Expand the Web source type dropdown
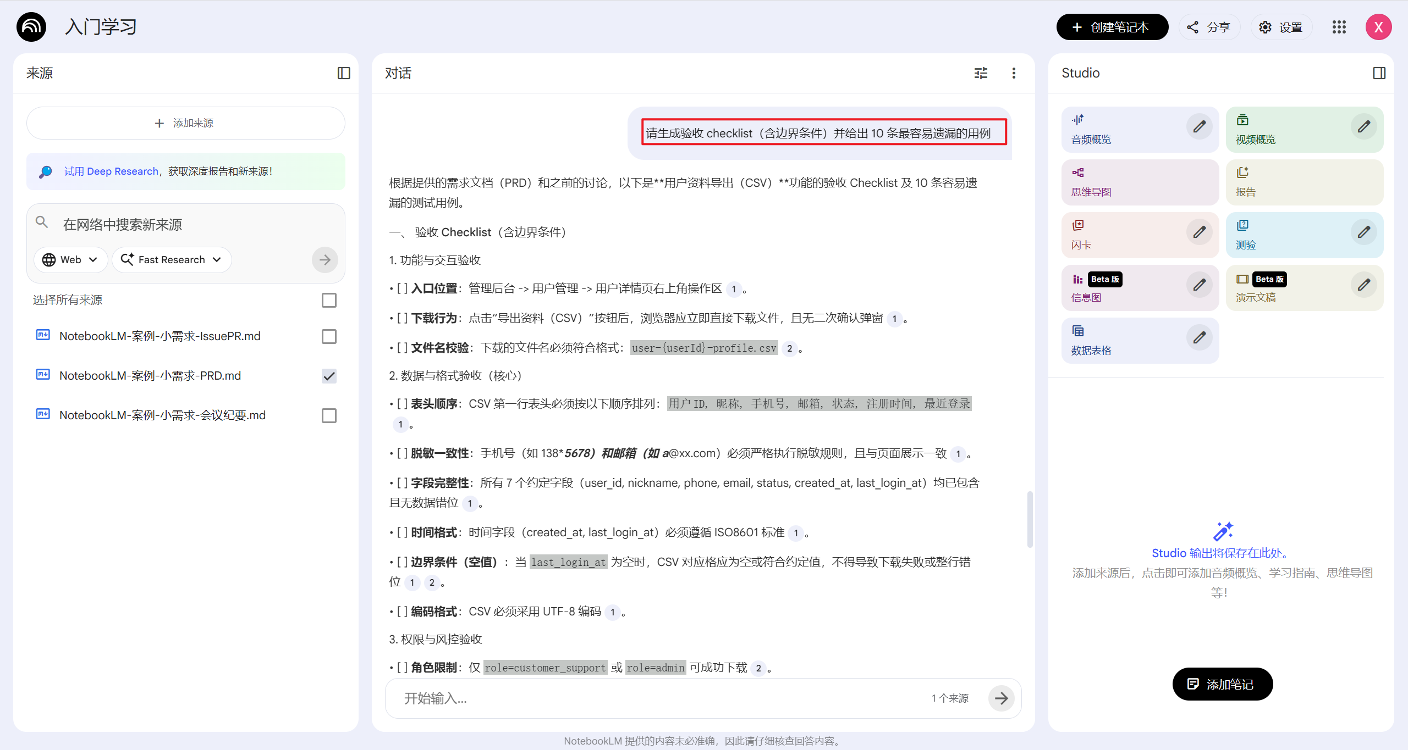The image size is (1408, 750). pos(70,259)
